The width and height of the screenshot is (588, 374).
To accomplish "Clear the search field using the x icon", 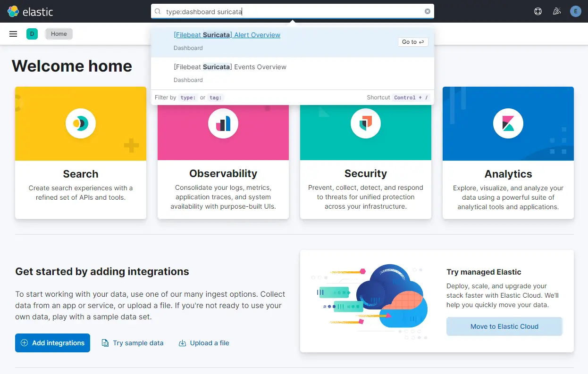I will coord(427,11).
